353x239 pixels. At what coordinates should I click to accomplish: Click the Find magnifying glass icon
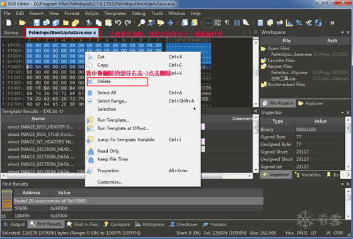point(142,23)
